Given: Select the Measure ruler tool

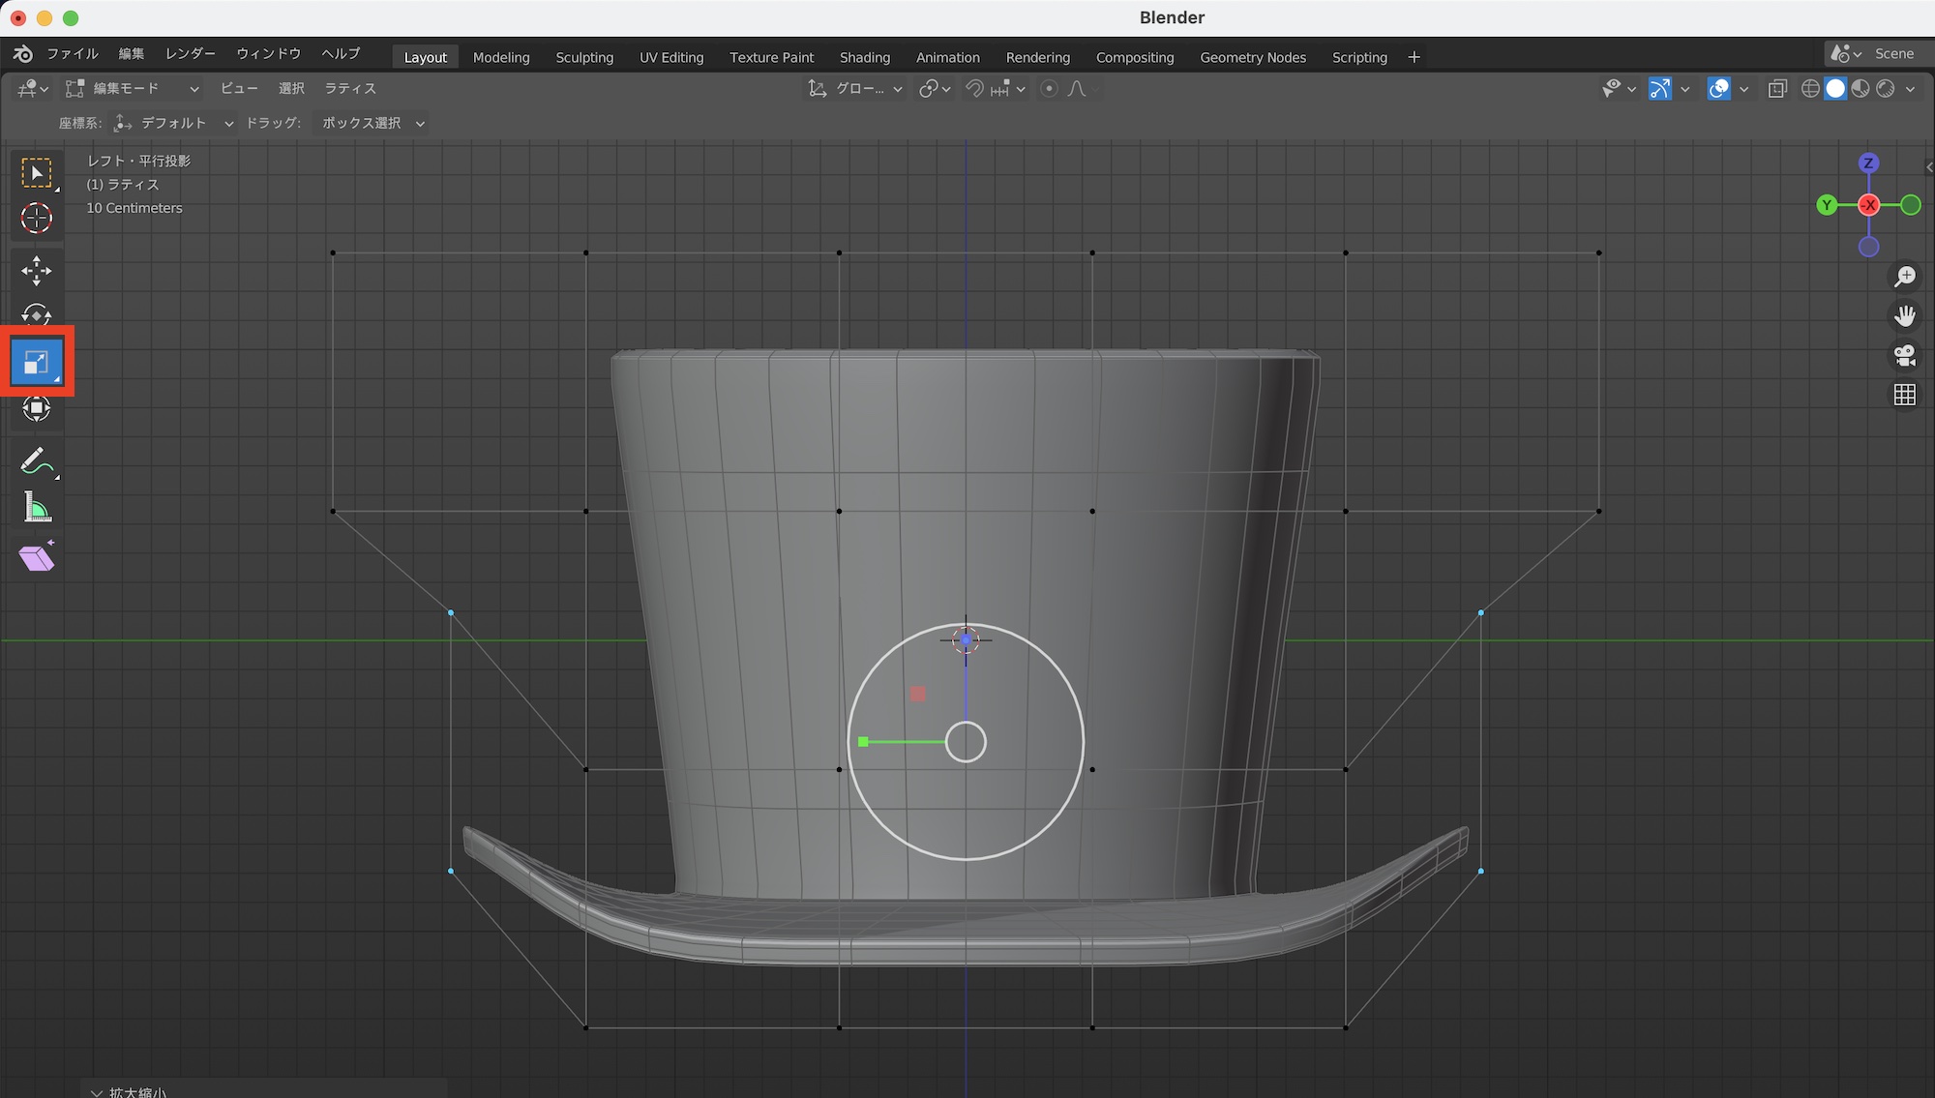Looking at the screenshot, I should (37, 508).
